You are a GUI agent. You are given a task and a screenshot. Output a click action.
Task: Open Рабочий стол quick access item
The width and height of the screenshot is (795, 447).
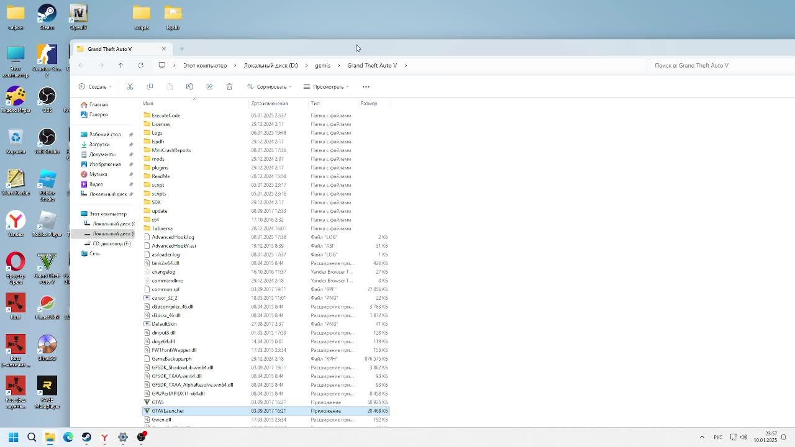coord(105,134)
